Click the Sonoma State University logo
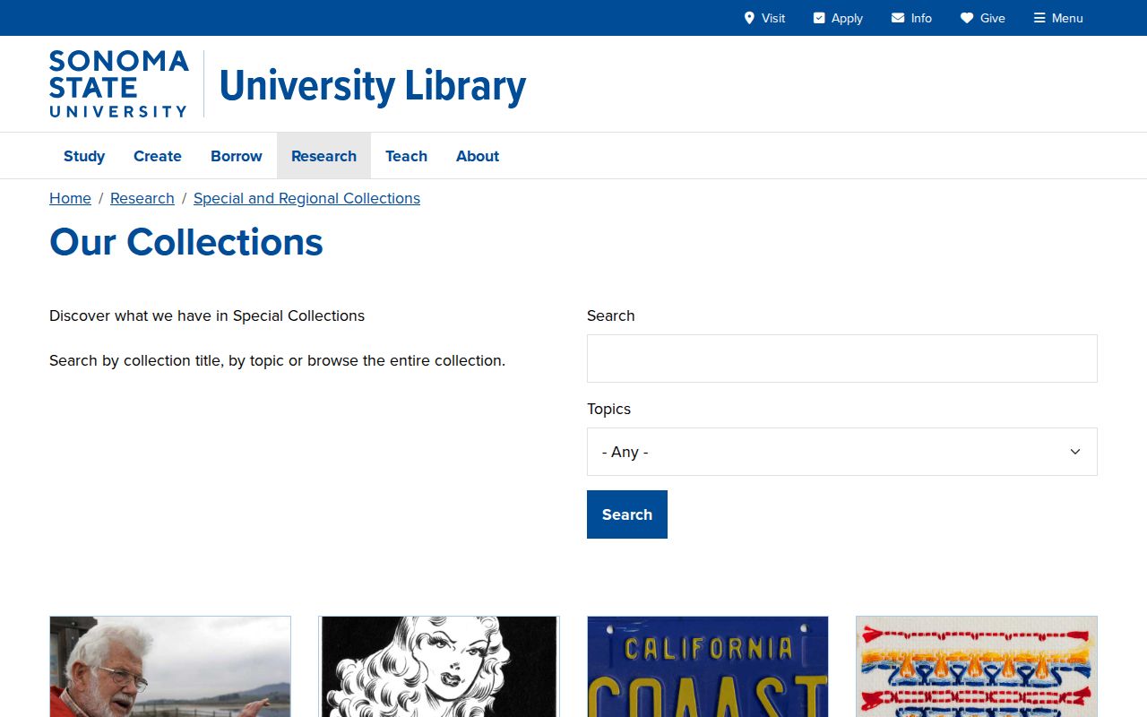Image resolution: width=1147 pixels, height=717 pixels. [119, 84]
